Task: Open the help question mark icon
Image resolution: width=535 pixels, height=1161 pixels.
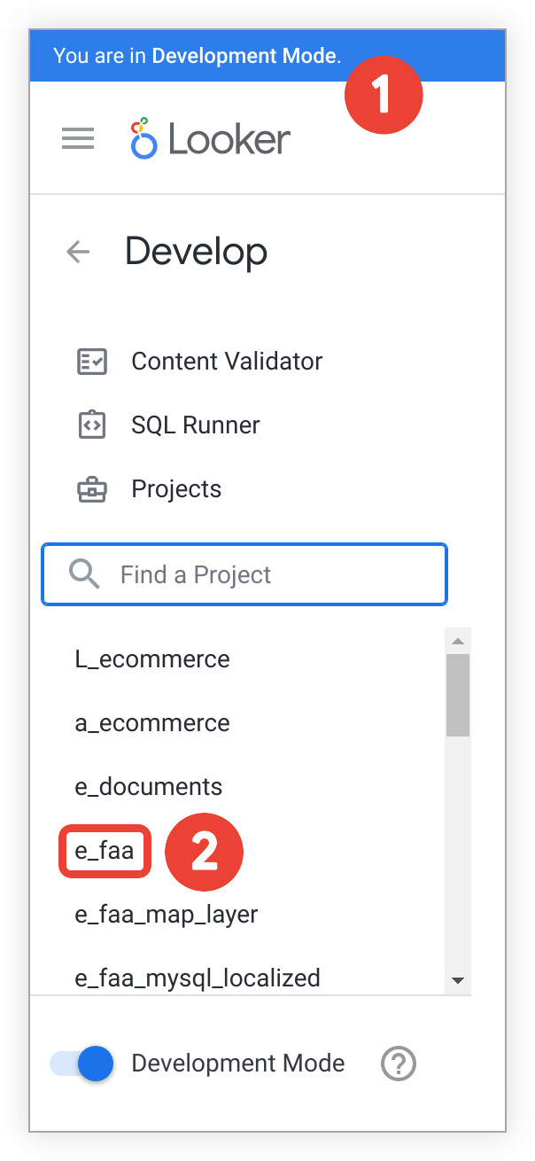Action: click(399, 1063)
